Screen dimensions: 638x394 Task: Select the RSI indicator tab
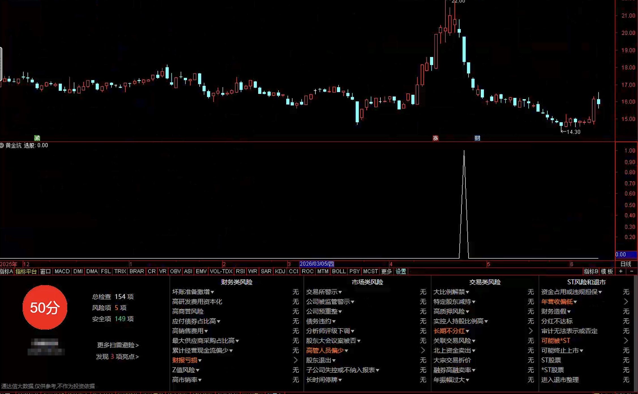(x=240, y=271)
